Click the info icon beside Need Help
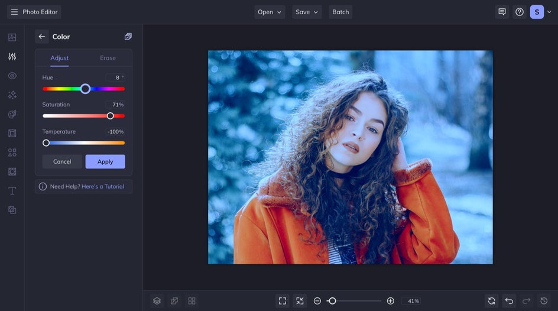The height and width of the screenshot is (311, 558). pyautogui.click(x=43, y=186)
